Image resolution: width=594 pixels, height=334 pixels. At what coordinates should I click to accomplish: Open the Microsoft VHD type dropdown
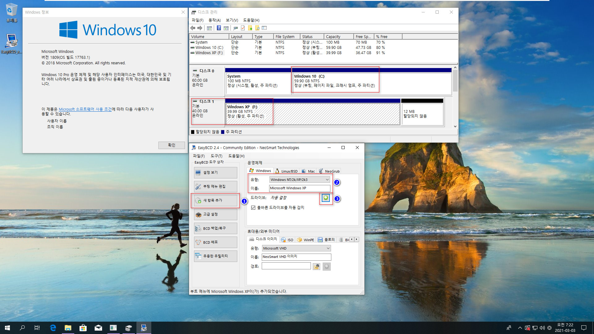click(296, 248)
